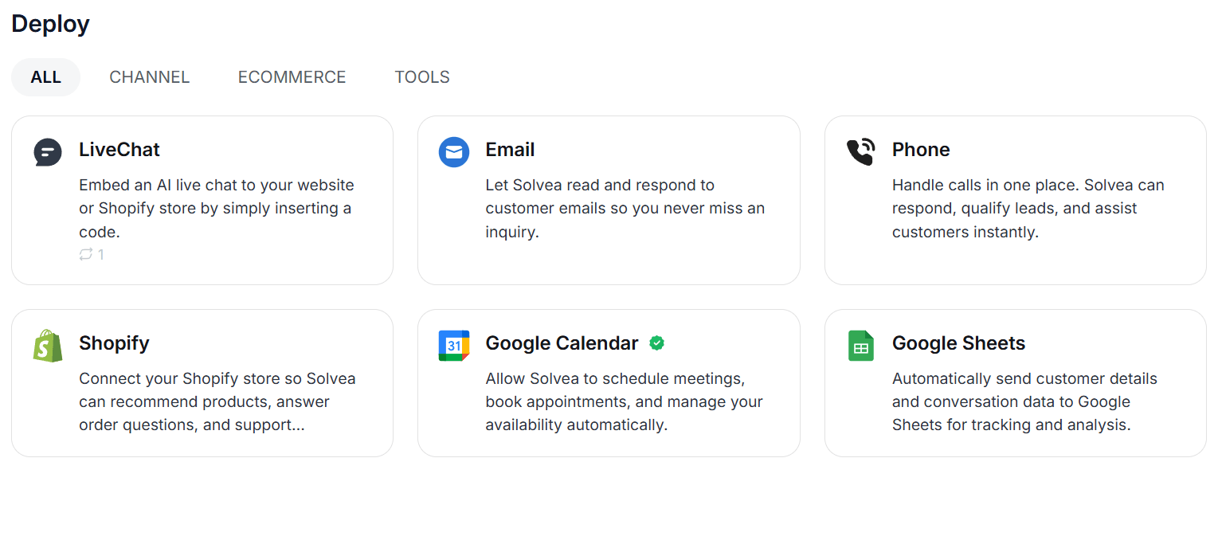The height and width of the screenshot is (548, 1218).
Task: Open the Google Calendar integration card
Action: click(x=609, y=383)
